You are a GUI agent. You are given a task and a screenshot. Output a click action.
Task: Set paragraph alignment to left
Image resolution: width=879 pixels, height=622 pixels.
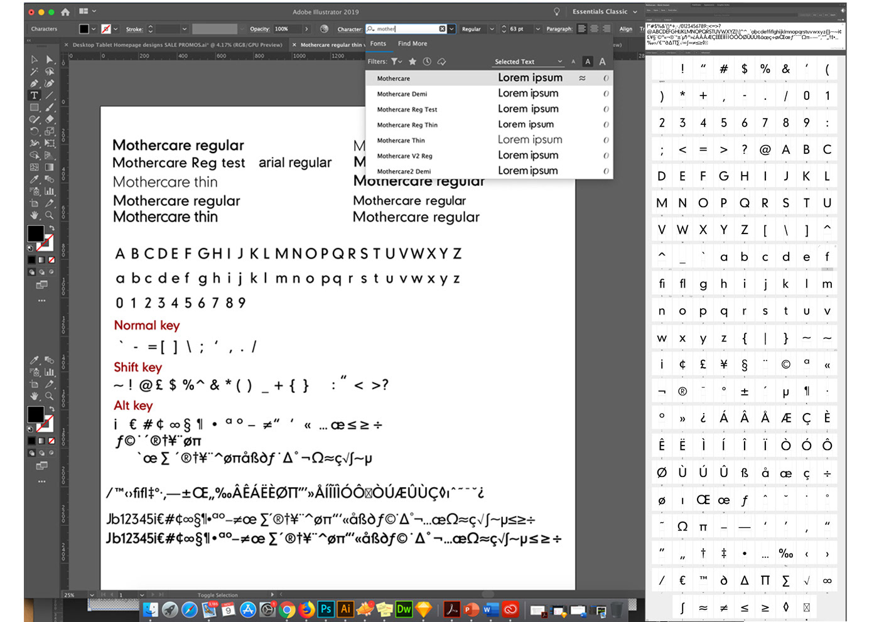pyautogui.click(x=582, y=29)
